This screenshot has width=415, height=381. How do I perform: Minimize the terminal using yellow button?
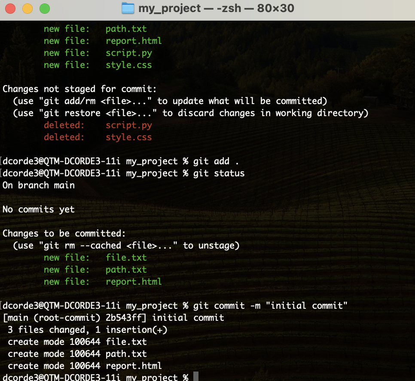click(x=27, y=8)
